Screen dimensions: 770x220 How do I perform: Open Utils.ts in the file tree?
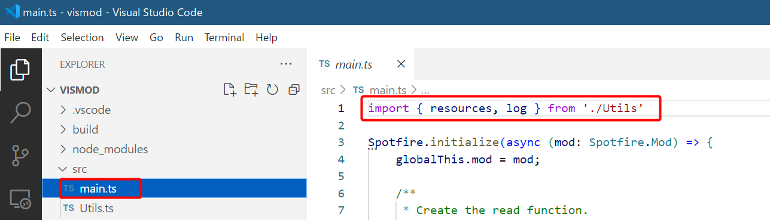pyautogui.click(x=96, y=208)
